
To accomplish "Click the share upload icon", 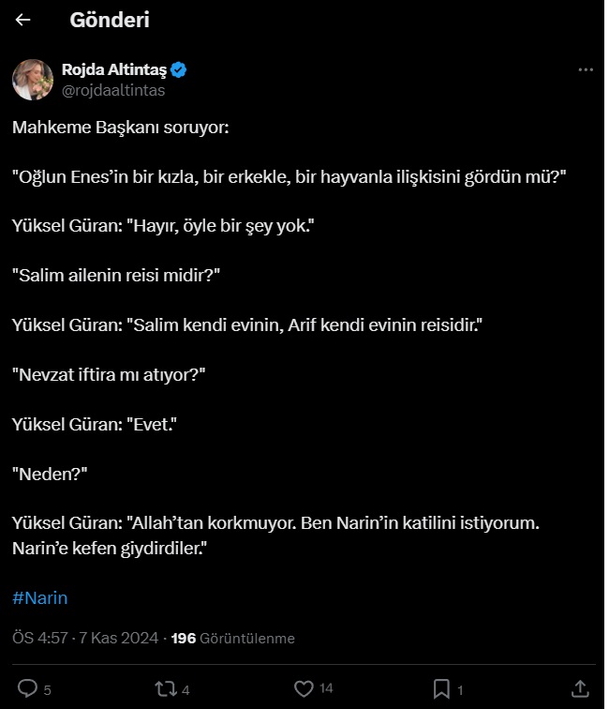I will click(x=580, y=688).
